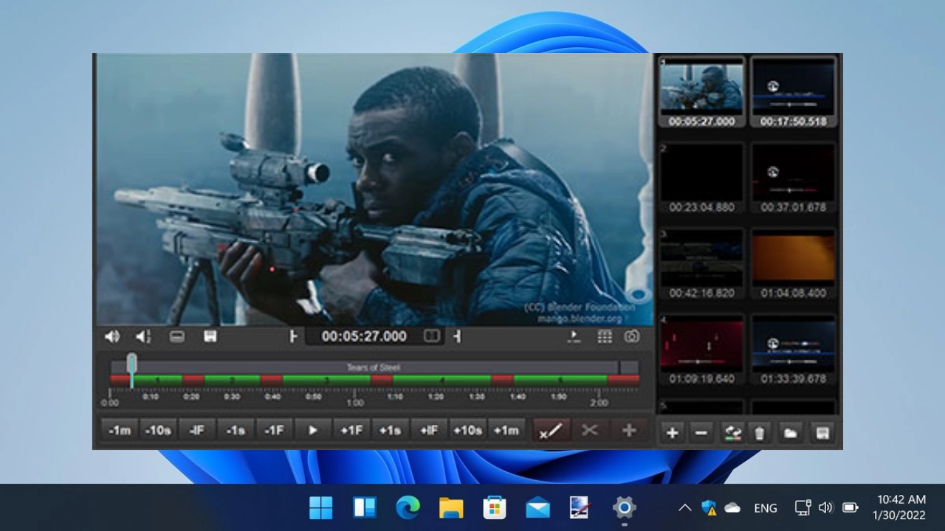
Task: Click the timecode field 00:05:27.000
Action: [x=364, y=336]
